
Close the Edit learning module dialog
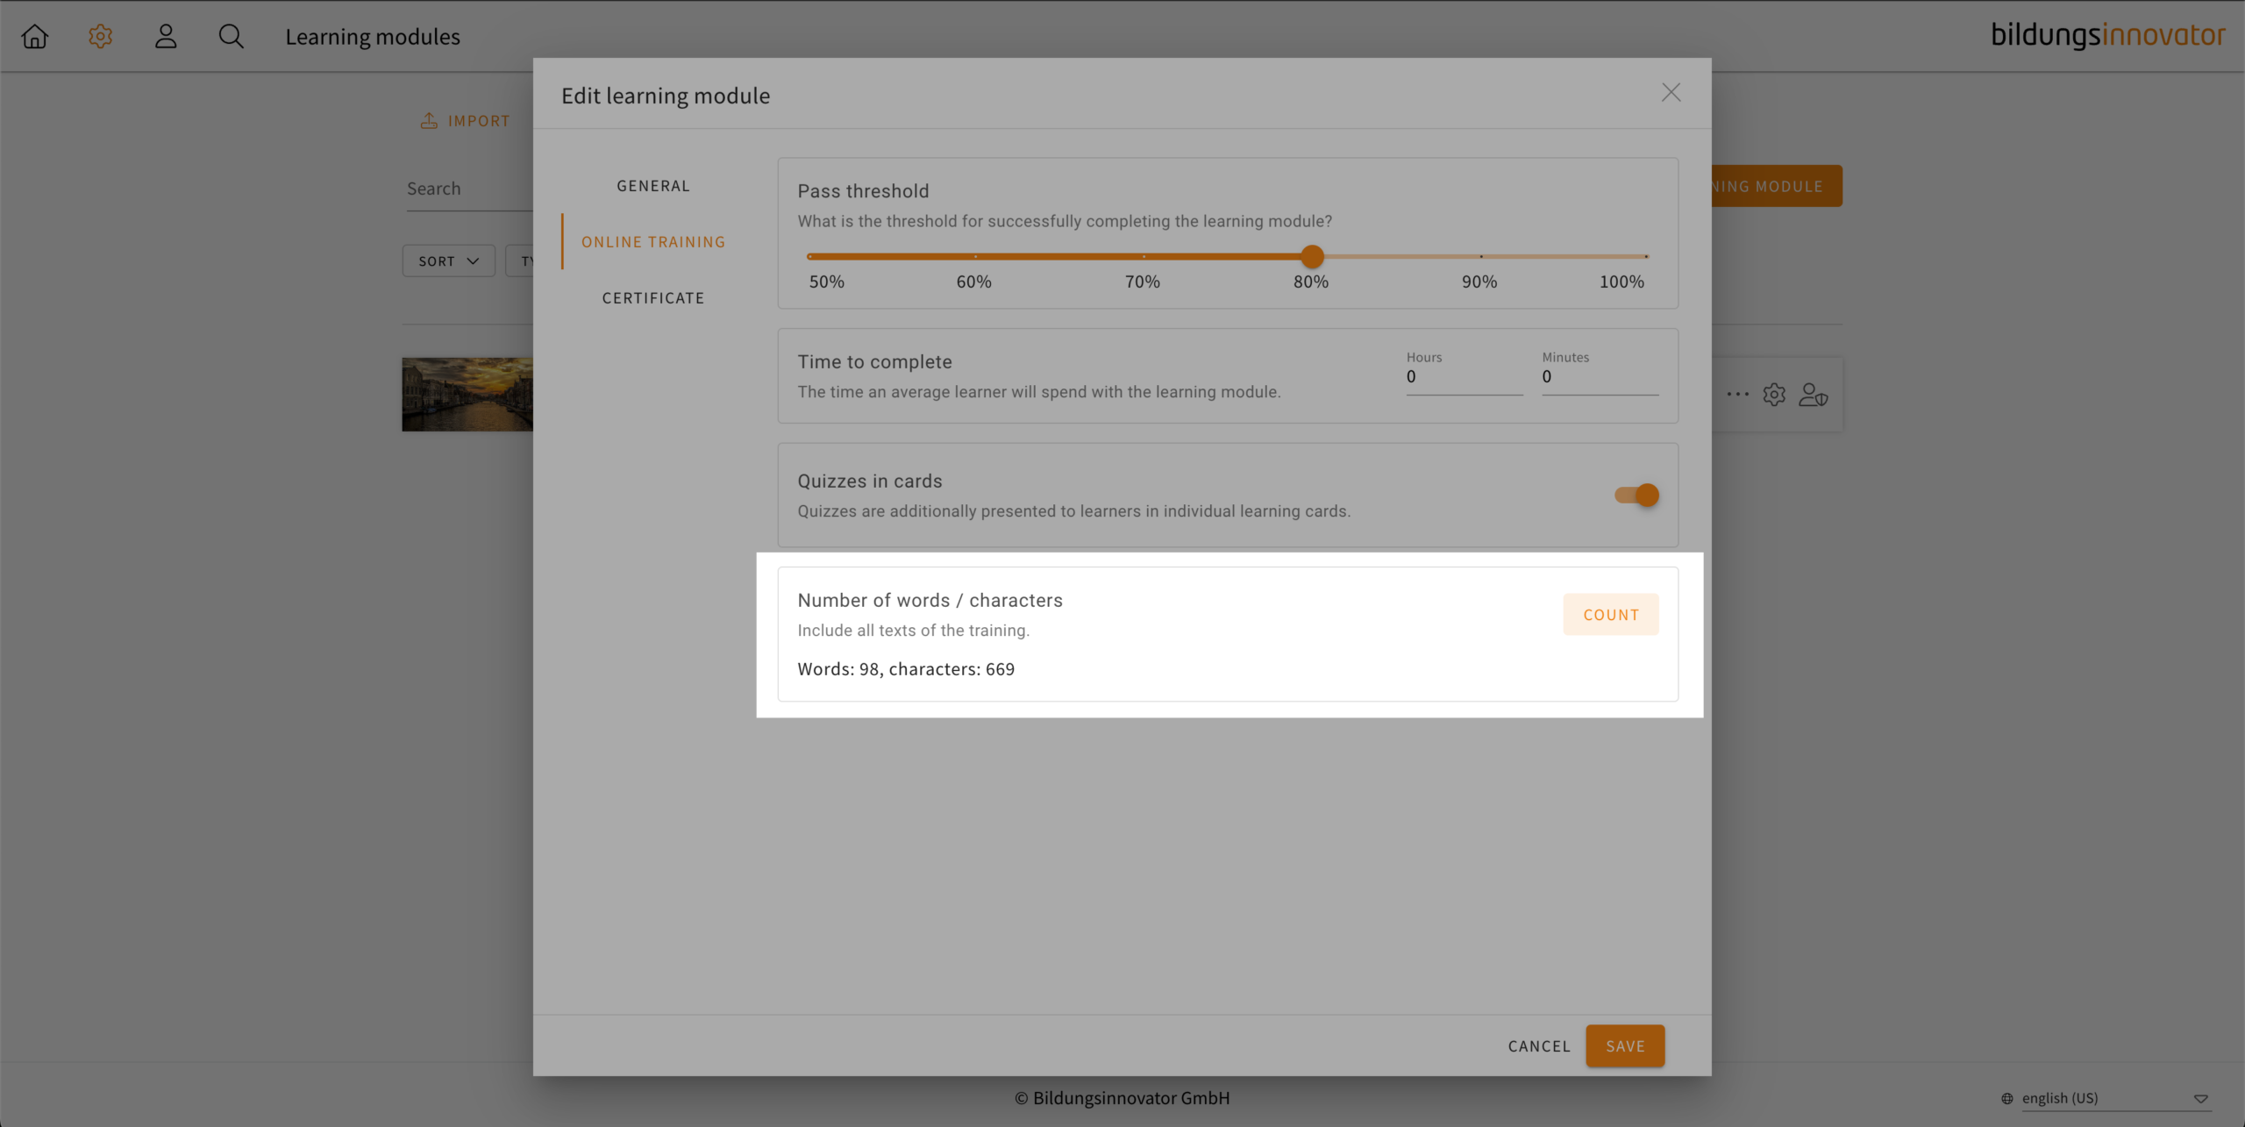pyautogui.click(x=1671, y=93)
